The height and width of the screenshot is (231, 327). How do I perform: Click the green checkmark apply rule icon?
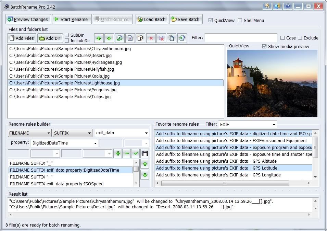(x=136, y=153)
